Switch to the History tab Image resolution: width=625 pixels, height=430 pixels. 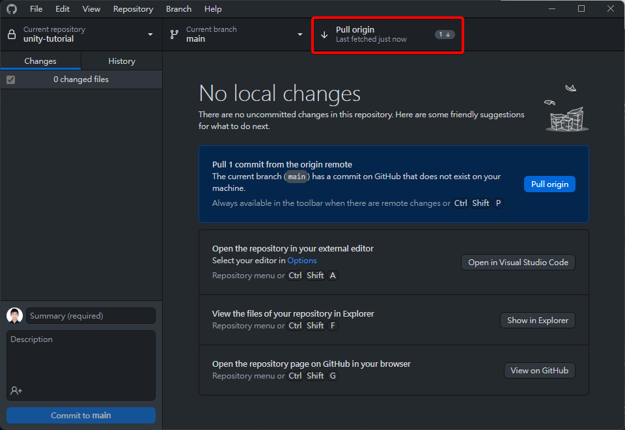[x=122, y=61]
